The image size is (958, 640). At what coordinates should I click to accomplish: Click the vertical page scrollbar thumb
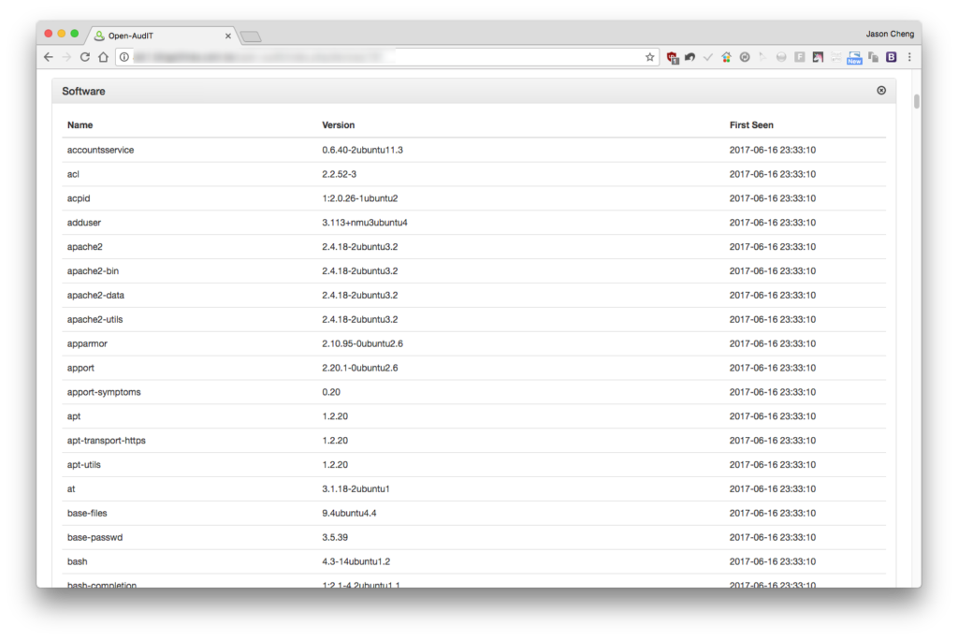[917, 101]
